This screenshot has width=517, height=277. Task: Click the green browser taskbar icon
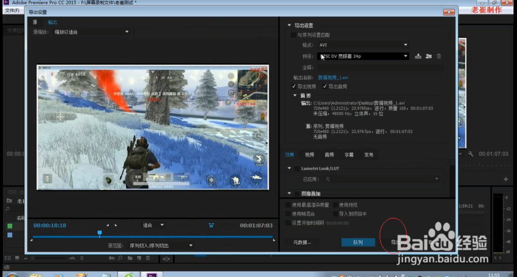point(129,274)
